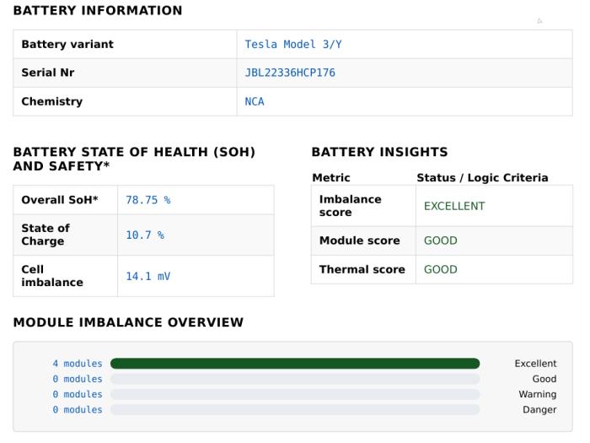590x443 pixels.
Task: Click the EXCELLENT imbalance score status
Action: (x=454, y=206)
